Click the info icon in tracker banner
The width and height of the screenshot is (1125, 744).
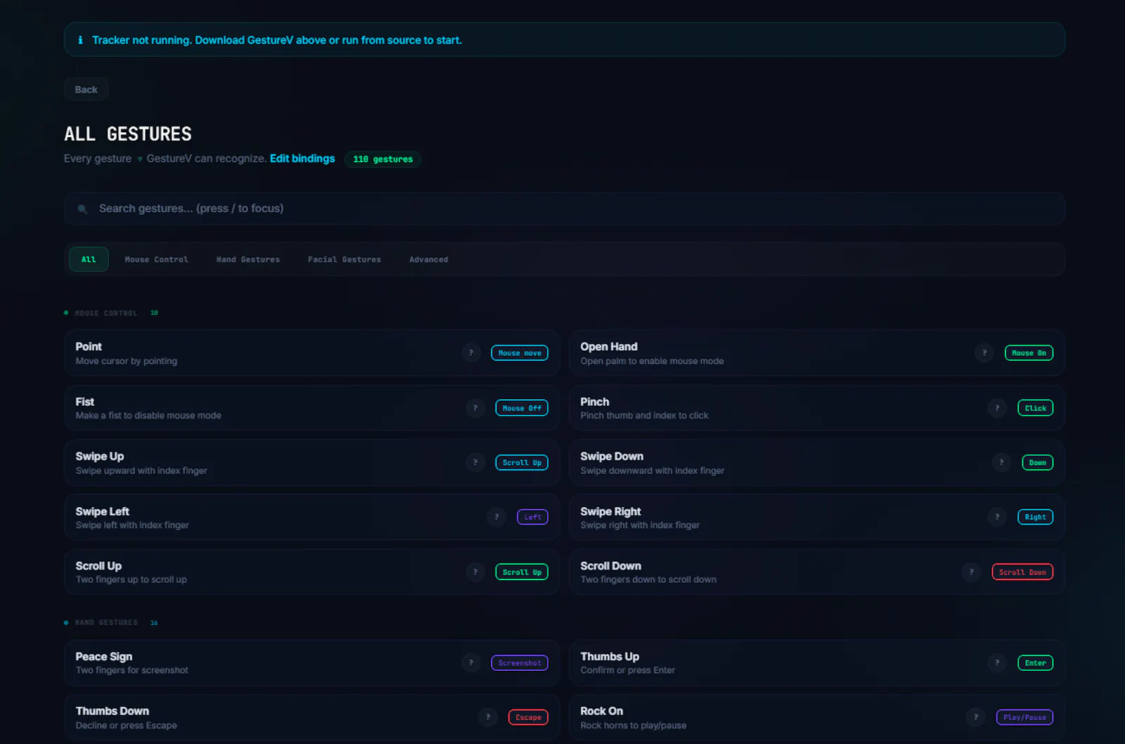click(80, 40)
